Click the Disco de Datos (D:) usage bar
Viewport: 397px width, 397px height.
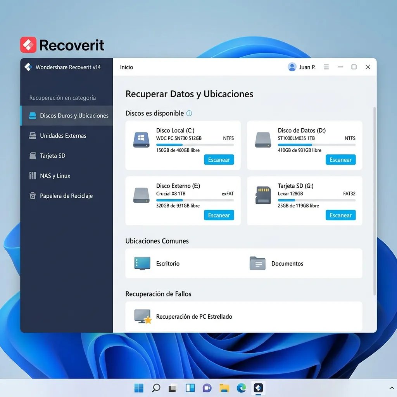click(x=317, y=145)
